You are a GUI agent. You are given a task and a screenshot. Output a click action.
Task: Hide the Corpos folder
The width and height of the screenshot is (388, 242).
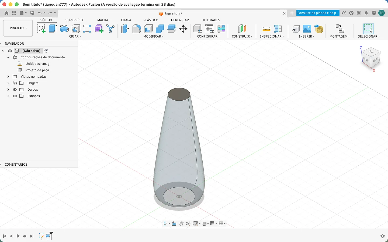[x=15, y=90]
